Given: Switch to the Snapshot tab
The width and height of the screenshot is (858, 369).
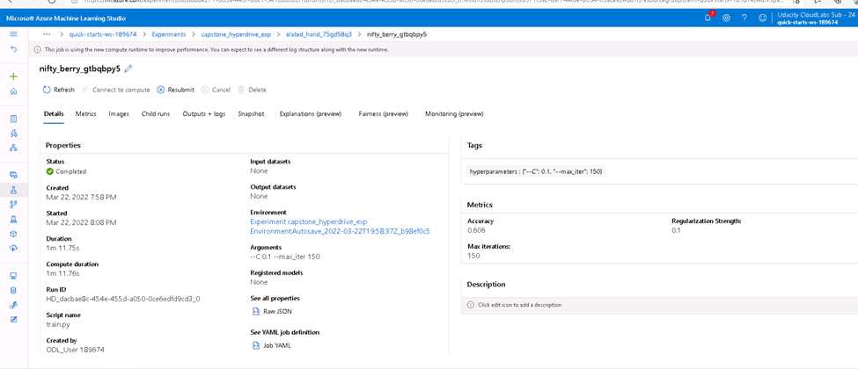Looking at the screenshot, I should coord(251,113).
